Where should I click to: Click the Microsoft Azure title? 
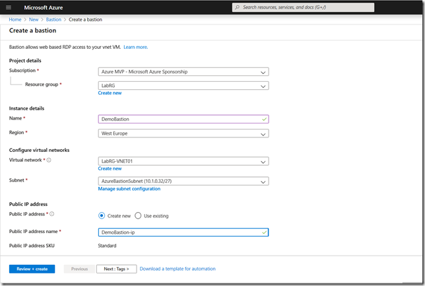click(x=44, y=8)
